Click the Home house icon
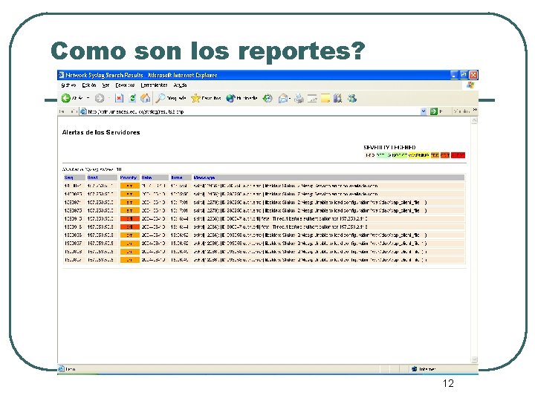535x401 pixels. click(x=146, y=98)
